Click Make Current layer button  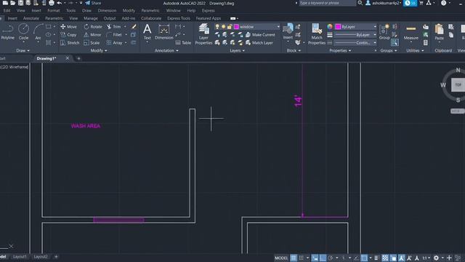pos(260,35)
